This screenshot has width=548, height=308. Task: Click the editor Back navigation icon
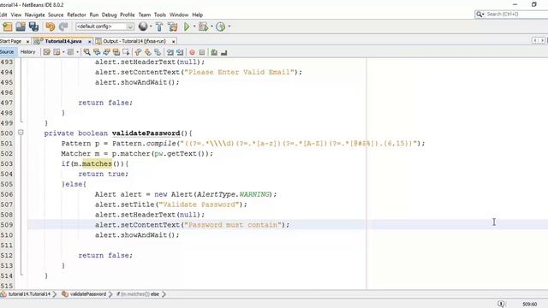pyautogui.click(x=57, y=52)
